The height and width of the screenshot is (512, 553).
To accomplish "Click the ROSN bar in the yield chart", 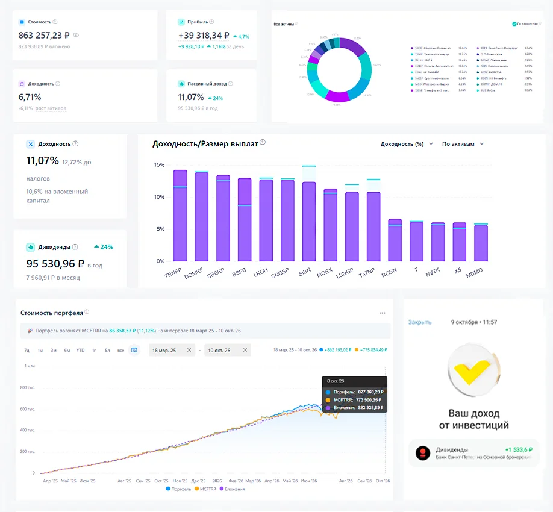I will point(395,240).
